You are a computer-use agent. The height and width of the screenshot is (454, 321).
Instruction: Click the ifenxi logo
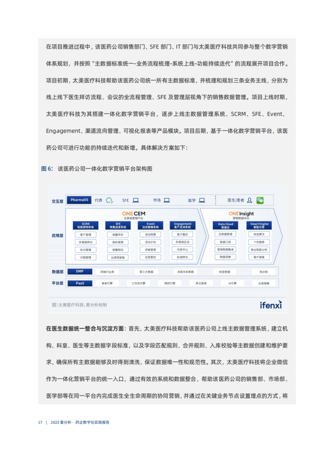pyautogui.click(x=271, y=305)
